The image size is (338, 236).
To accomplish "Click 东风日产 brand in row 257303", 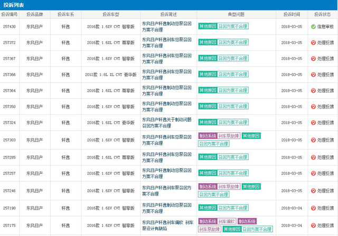I will (x=35, y=140).
